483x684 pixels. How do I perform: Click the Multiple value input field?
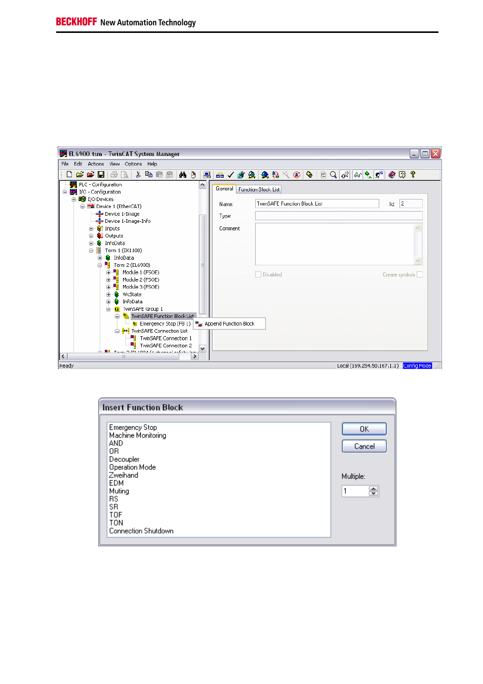[x=355, y=491]
